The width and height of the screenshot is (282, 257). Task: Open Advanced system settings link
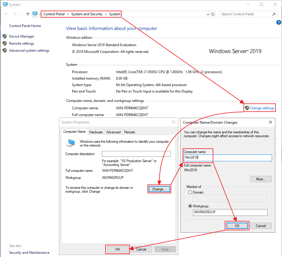[x=29, y=51]
